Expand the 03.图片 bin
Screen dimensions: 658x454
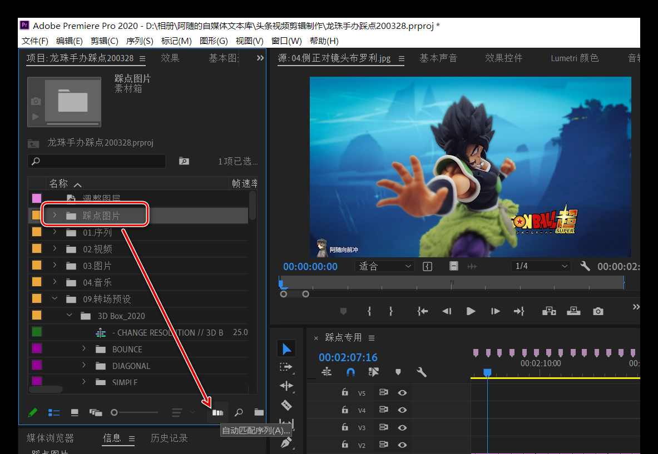click(55, 266)
